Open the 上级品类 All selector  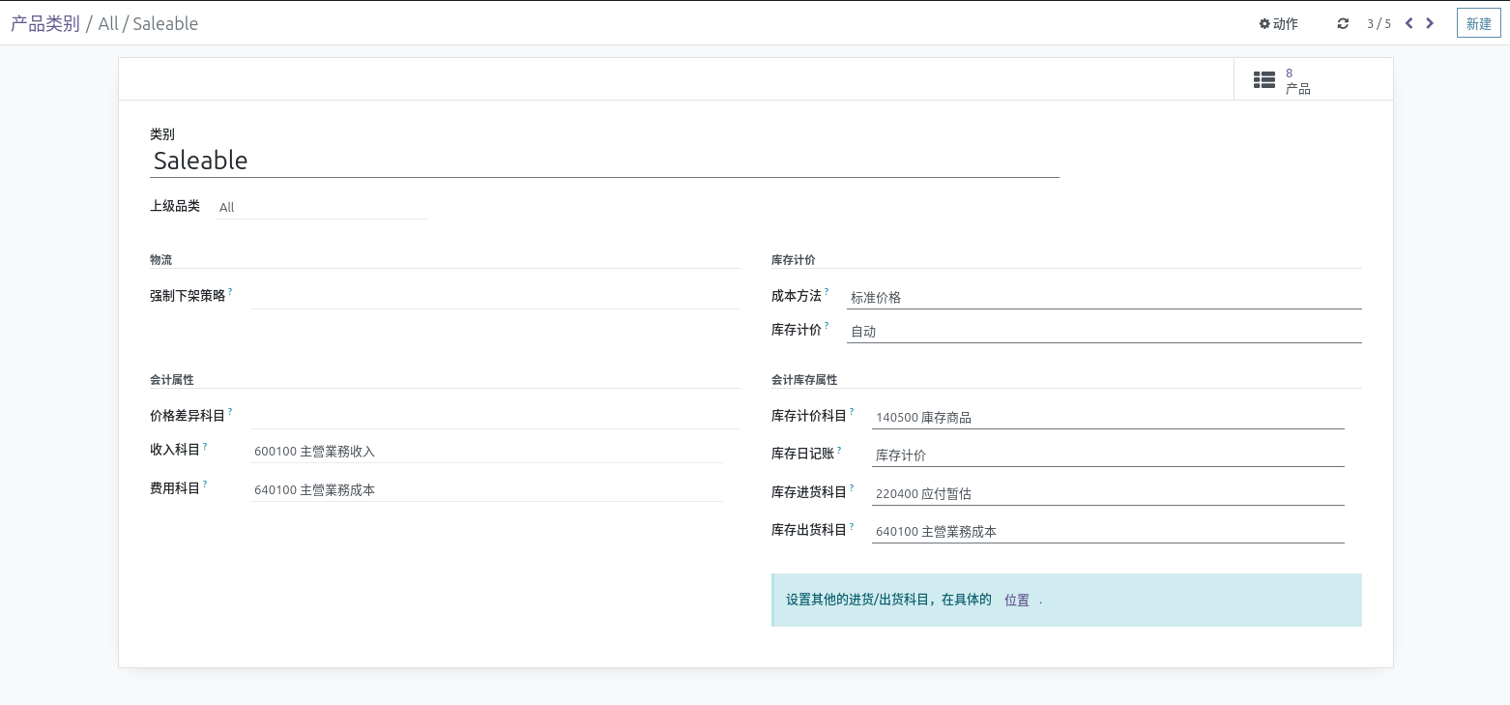[x=322, y=207]
